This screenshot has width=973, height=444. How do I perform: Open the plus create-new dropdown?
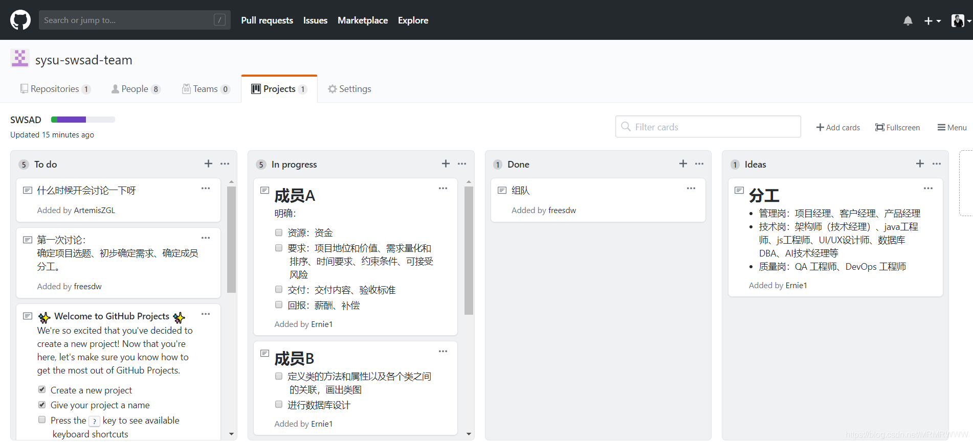(932, 20)
